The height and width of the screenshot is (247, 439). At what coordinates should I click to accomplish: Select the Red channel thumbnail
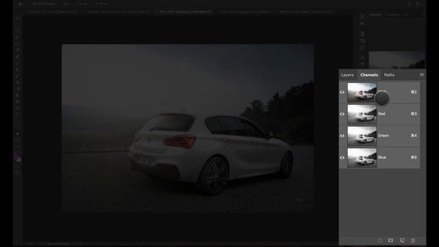click(362, 114)
